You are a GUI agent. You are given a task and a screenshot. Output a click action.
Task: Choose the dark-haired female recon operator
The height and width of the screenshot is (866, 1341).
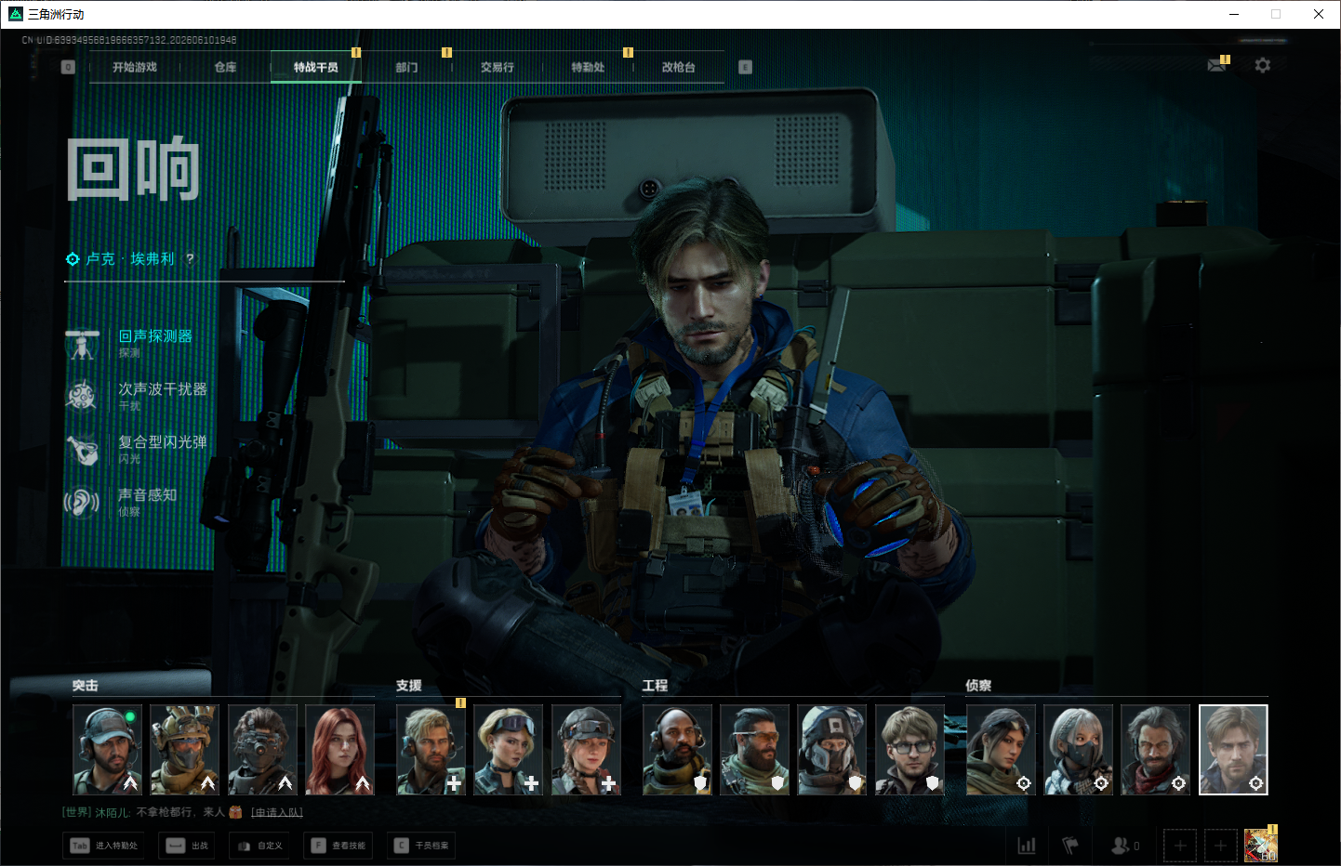(1001, 749)
